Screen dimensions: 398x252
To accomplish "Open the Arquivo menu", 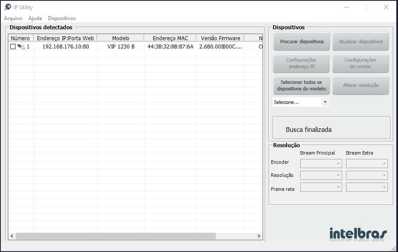I will click(x=13, y=18).
